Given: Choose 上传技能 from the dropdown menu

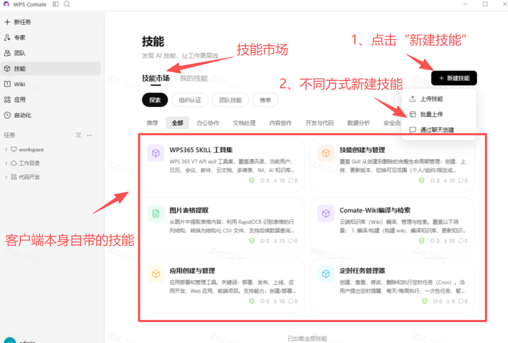Looking at the screenshot, I should click(x=439, y=99).
